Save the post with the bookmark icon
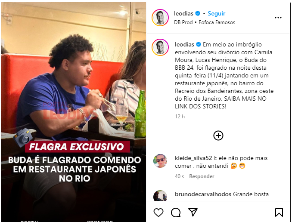 point(279,213)
